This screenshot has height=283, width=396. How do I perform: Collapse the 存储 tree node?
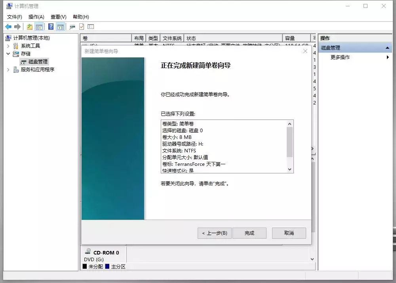coord(8,53)
